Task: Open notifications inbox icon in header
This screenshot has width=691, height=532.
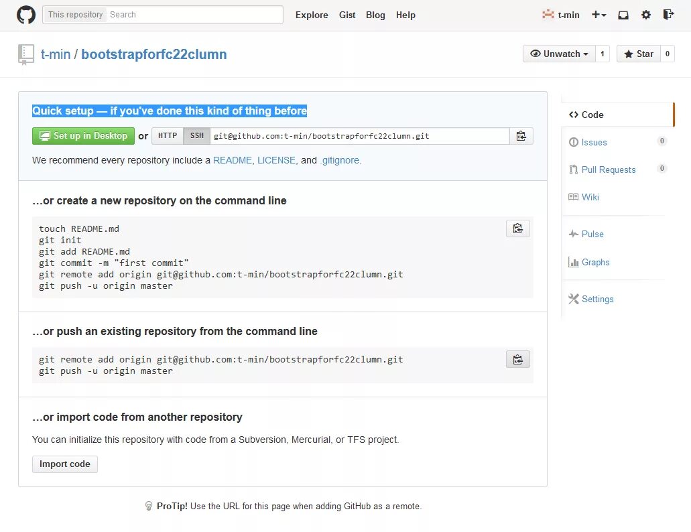Action: [x=623, y=15]
